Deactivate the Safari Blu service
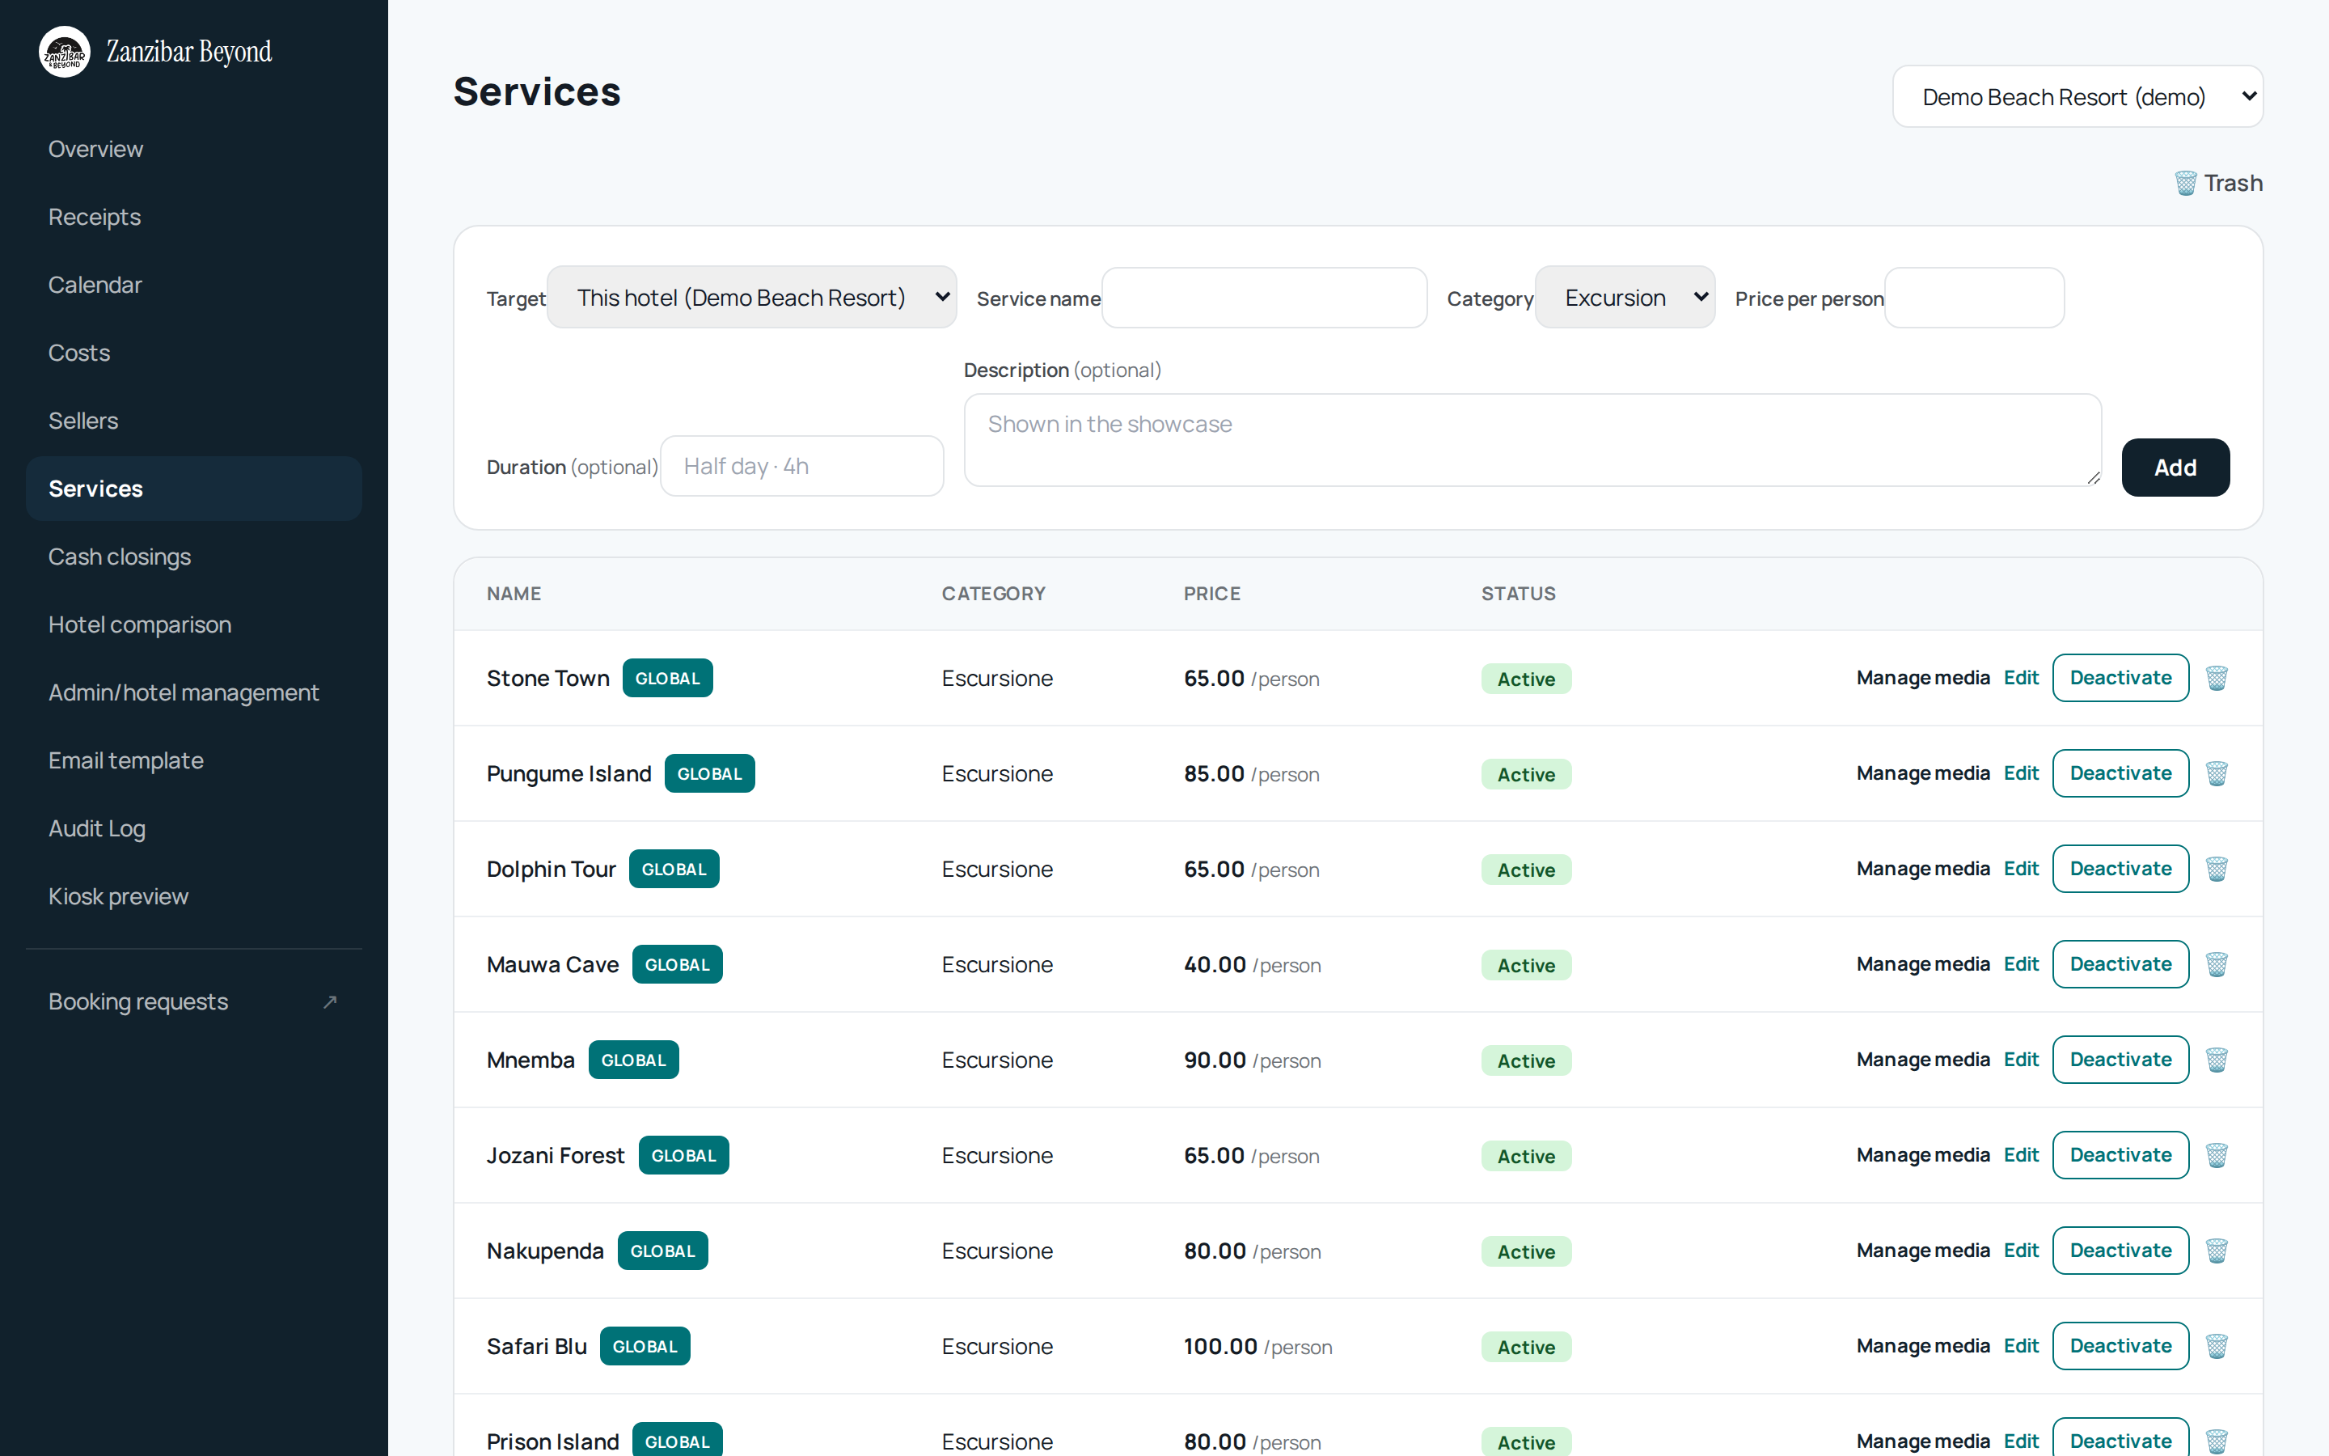Image resolution: width=2329 pixels, height=1456 pixels. [x=2120, y=1345]
